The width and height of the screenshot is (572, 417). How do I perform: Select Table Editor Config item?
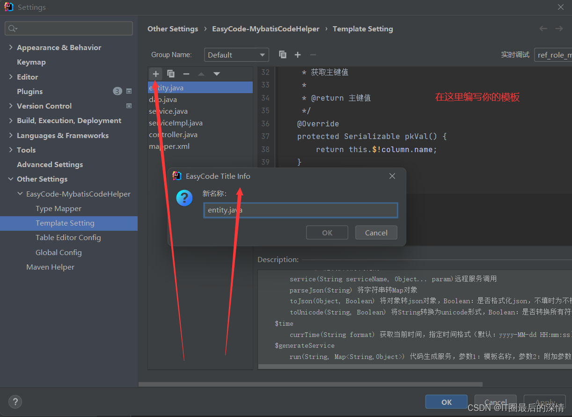click(x=68, y=237)
